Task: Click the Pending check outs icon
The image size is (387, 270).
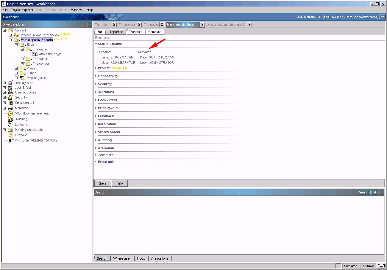Action: pyautogui.click(x=10, y=130)
